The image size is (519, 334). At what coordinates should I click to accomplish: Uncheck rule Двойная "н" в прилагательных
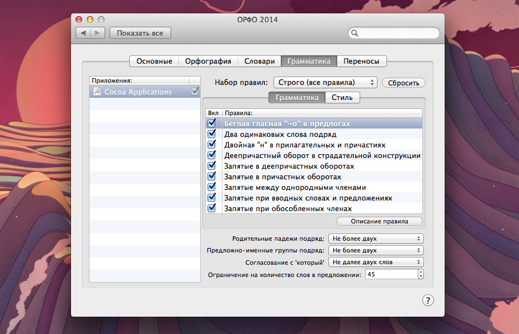click(211, 145)
